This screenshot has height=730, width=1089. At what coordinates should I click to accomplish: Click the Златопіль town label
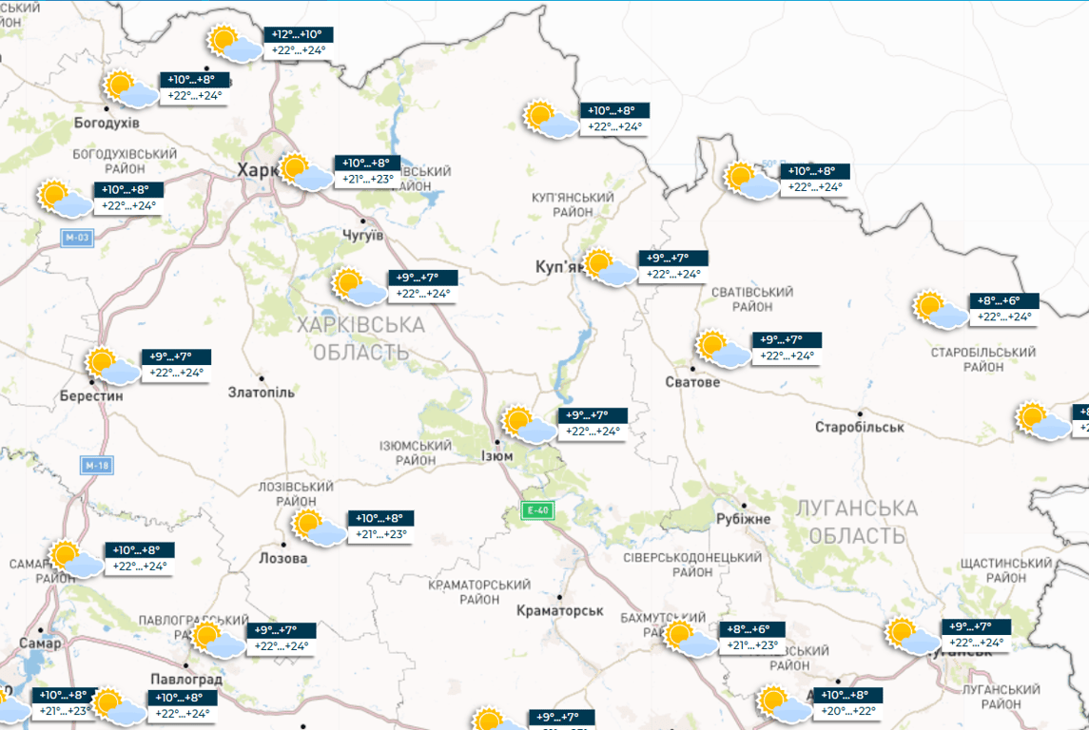tap(263, 392)
